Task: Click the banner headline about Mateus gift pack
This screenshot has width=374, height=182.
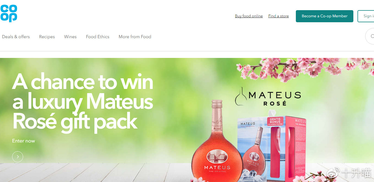Action: (x=83, y=101)
